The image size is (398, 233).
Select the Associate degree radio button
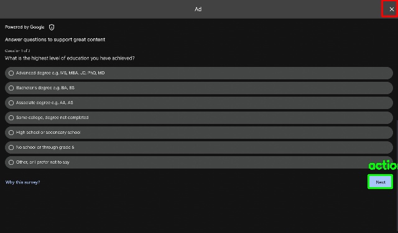pyautogui.click(x=11, y=103)
